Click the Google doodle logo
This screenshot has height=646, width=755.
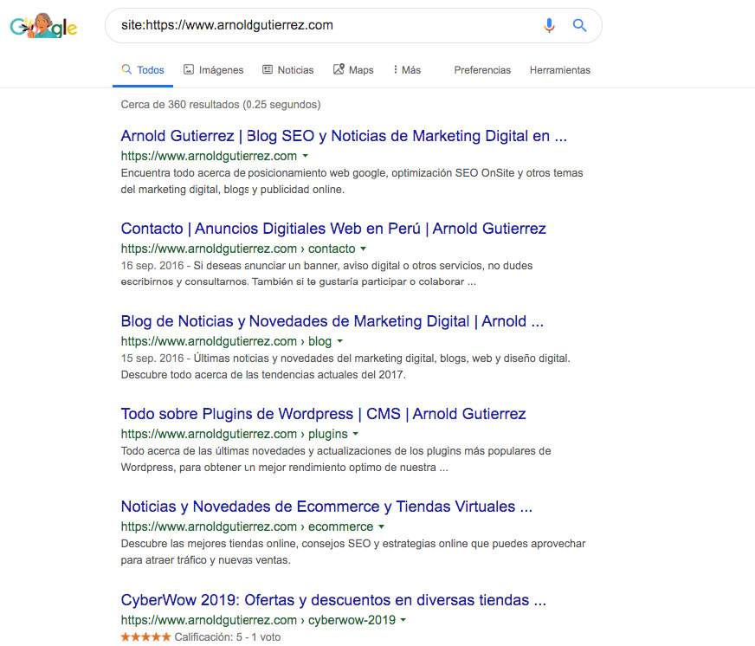pyautogui.click(x=43, y=26)
